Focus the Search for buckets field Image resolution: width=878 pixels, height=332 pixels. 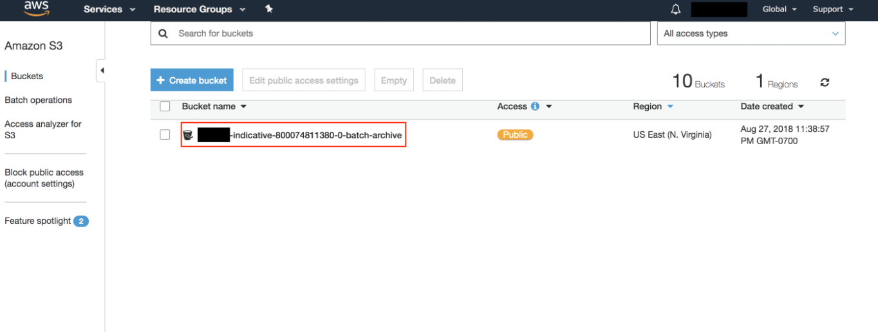pyautogui.click(x=400, y=33)
